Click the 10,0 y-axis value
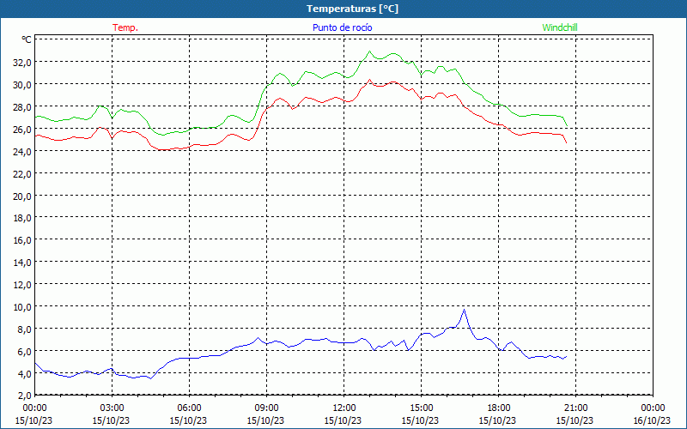 pyautogui.click(x=22, y=307)
